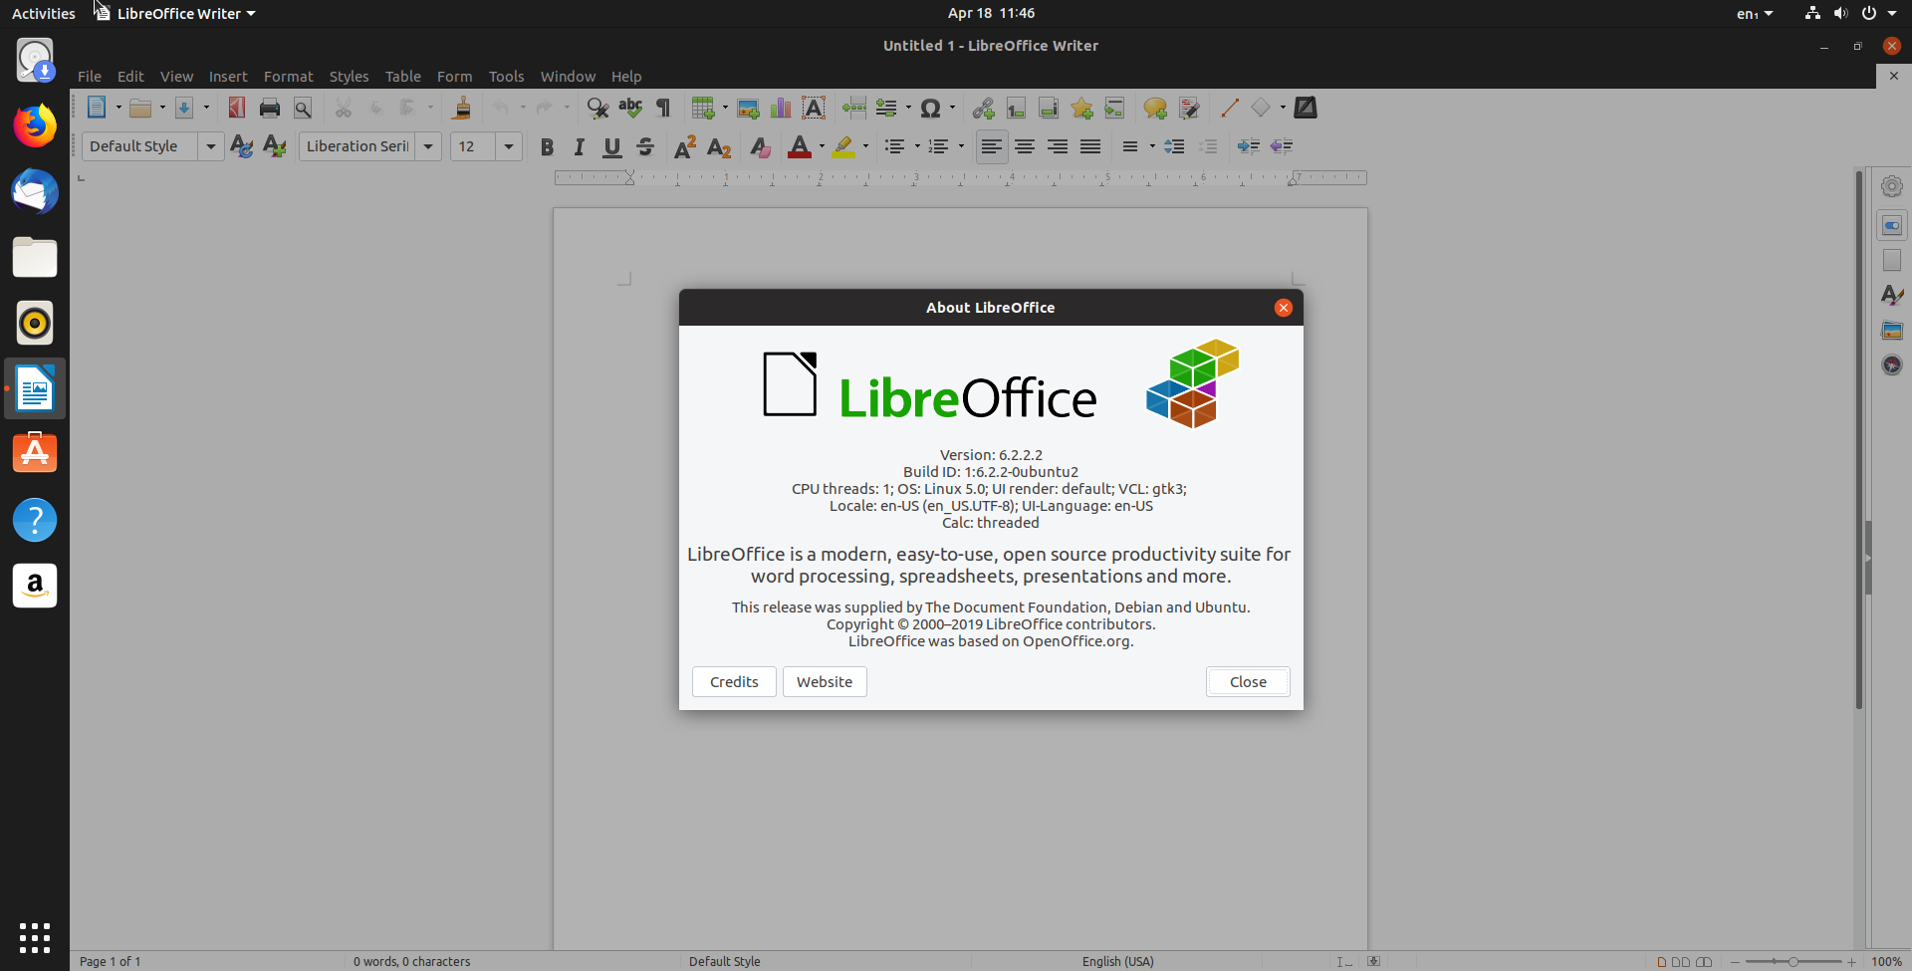Open the Format menu
The height and width of the screenshot is (971, 1912).
coord(289,76)
